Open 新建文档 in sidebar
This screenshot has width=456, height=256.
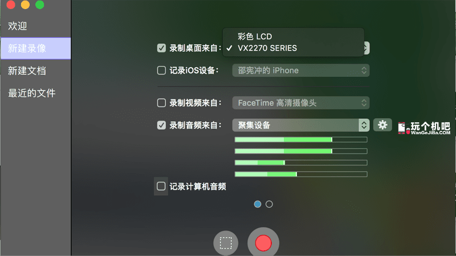click(27, 71)
